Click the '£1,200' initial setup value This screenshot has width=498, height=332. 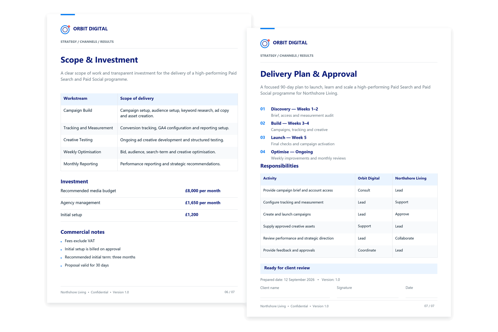click(192, 215)
